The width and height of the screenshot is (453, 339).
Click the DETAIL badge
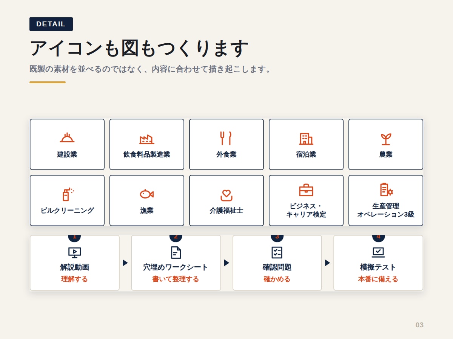click(51, 24)
